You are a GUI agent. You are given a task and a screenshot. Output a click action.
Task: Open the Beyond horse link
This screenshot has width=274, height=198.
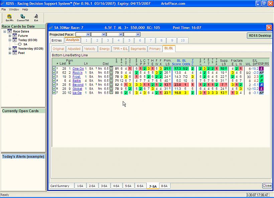pos(78,85)
